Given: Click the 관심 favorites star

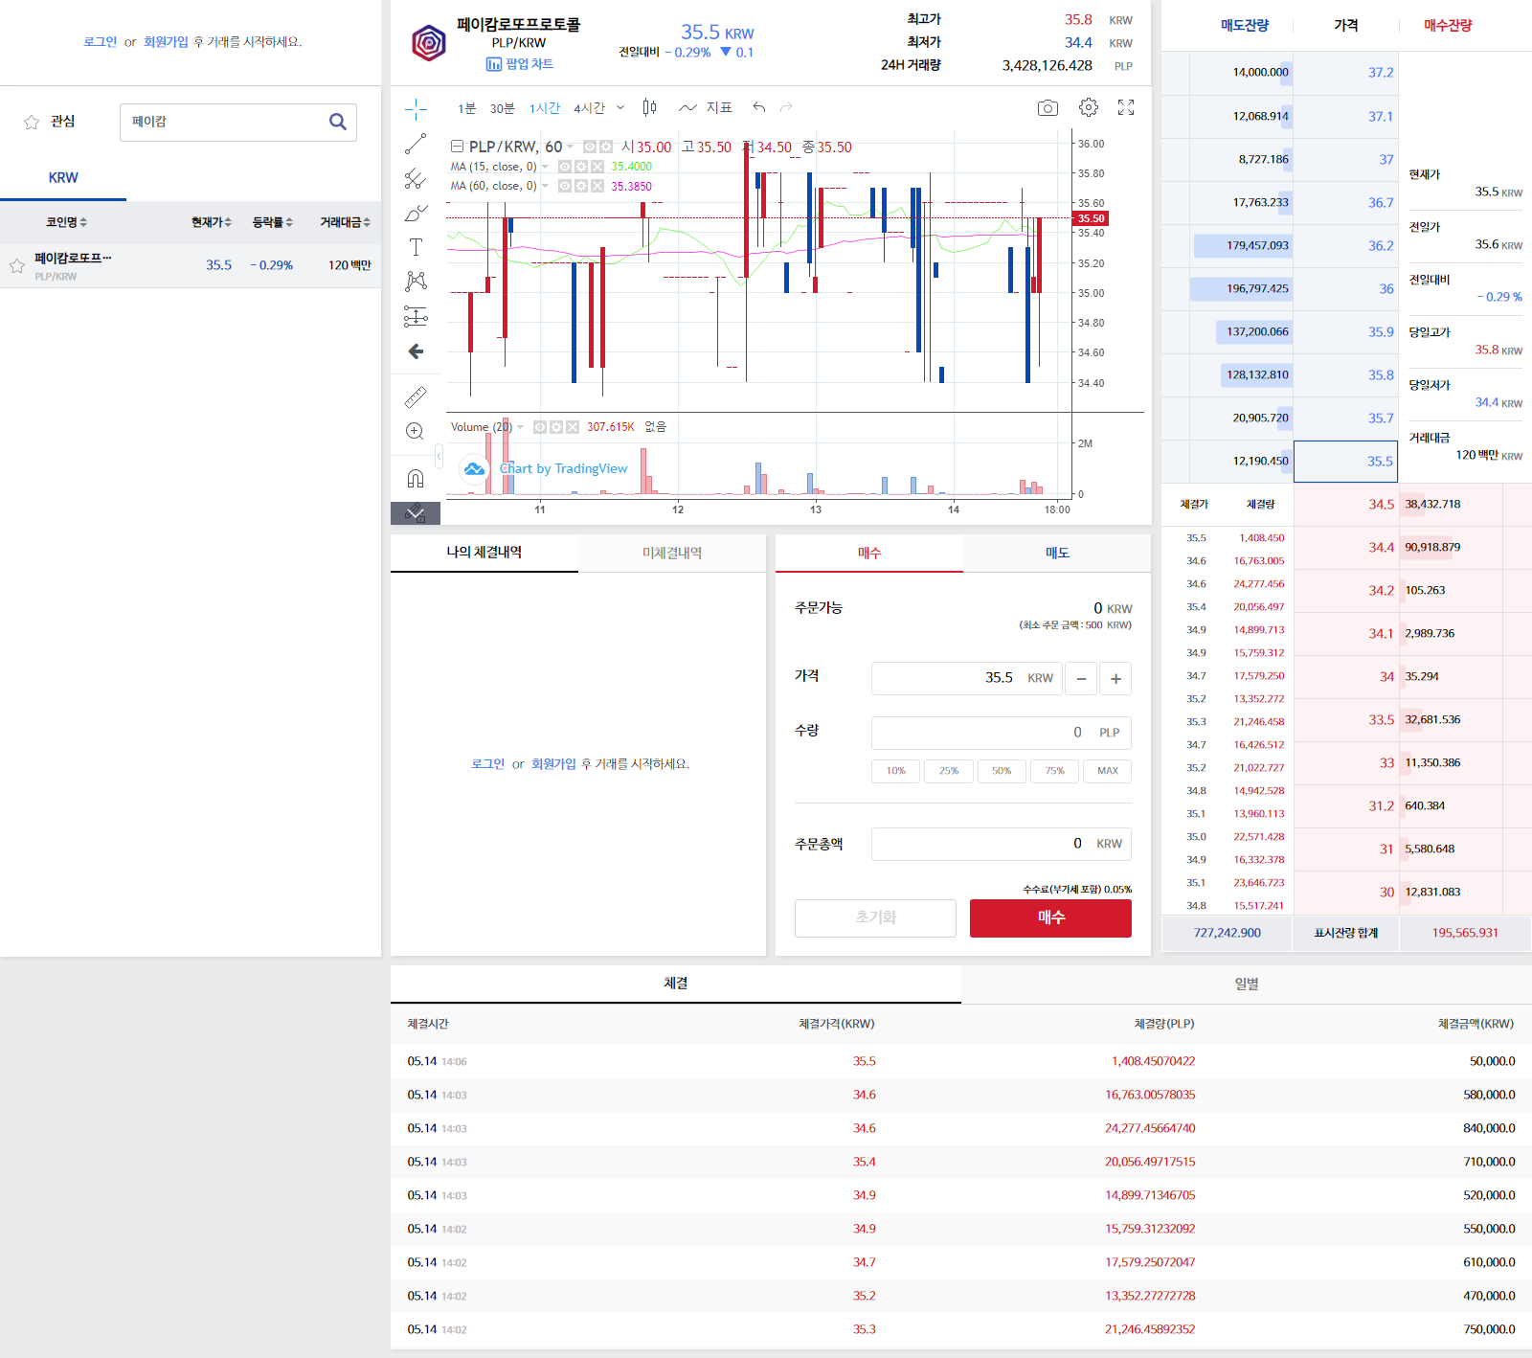Looking at the screenshot, I should [x=32, y=122].
